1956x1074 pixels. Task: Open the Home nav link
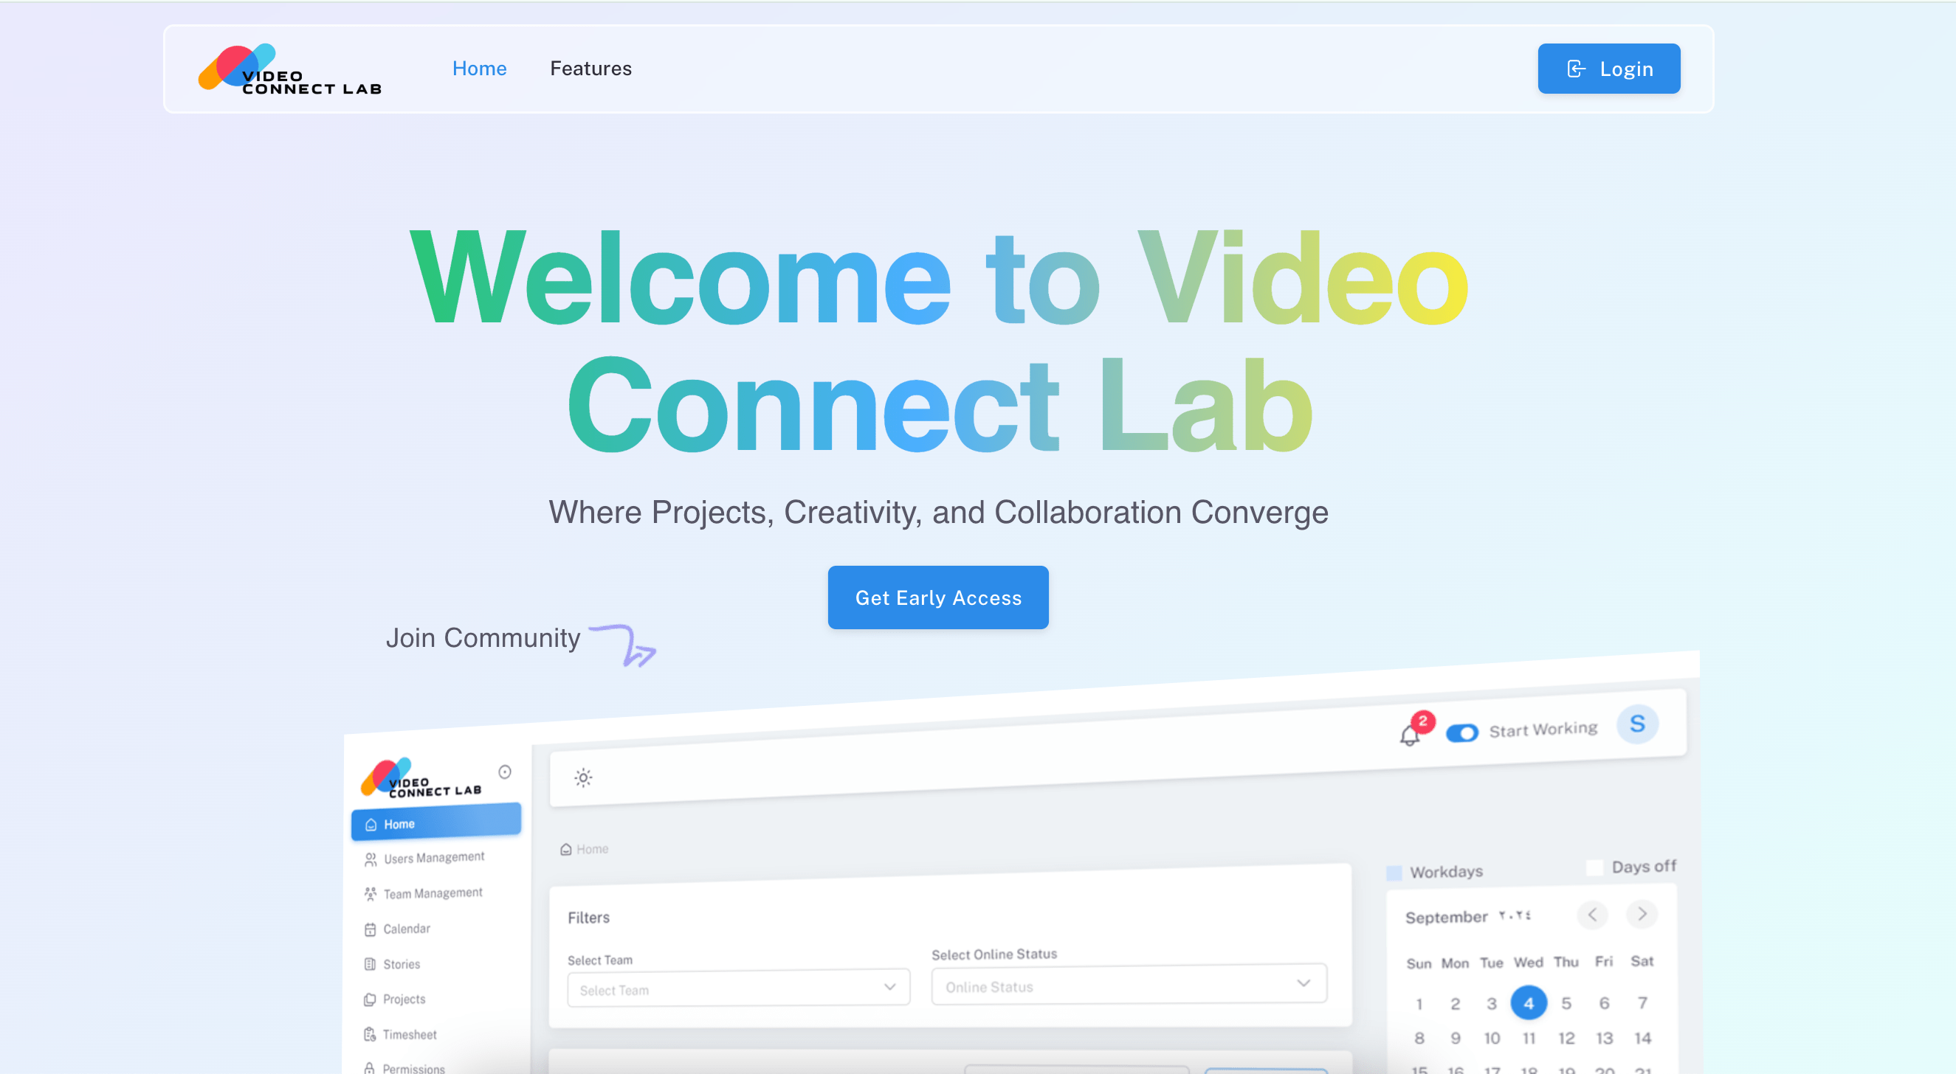(x=479, y=69)
